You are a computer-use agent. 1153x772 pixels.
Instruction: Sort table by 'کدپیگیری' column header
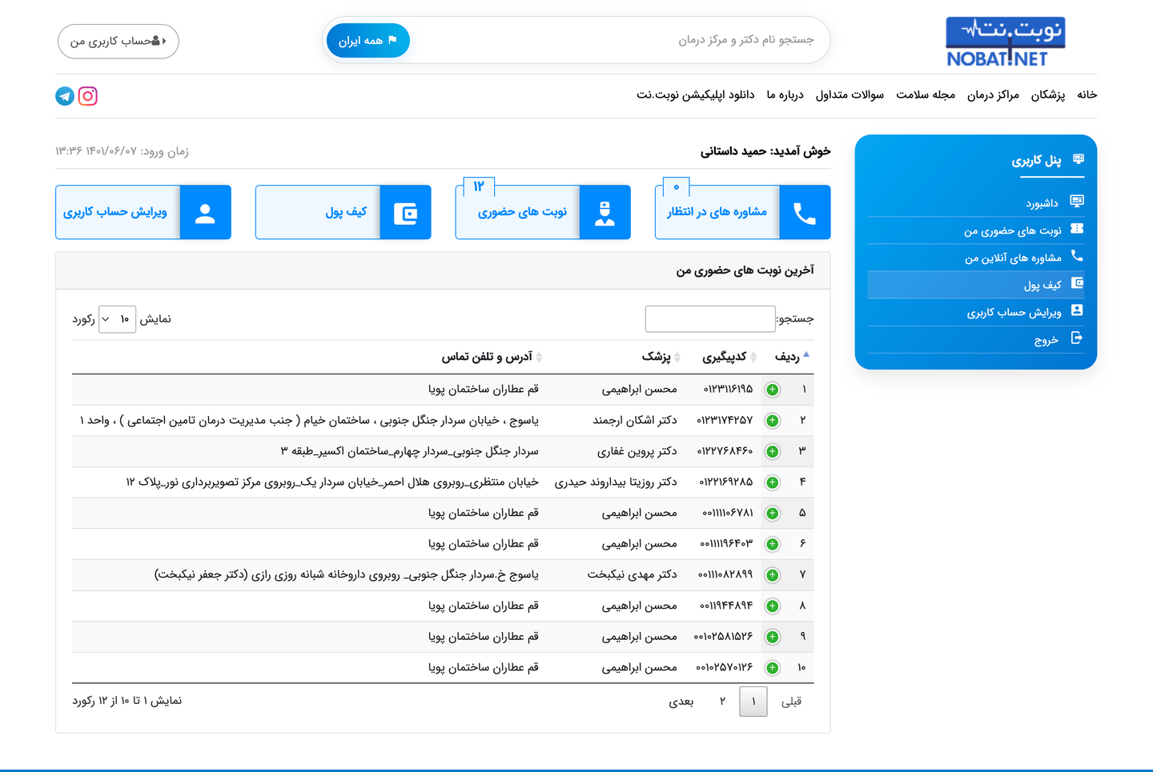724,357
